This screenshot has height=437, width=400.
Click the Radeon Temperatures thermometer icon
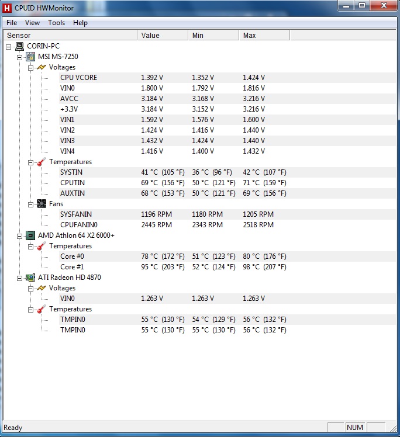point(42,309)
